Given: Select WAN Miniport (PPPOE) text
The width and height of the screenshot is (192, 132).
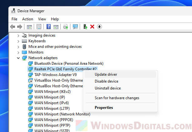Looking at the screenshot, I should click(54, 120).
